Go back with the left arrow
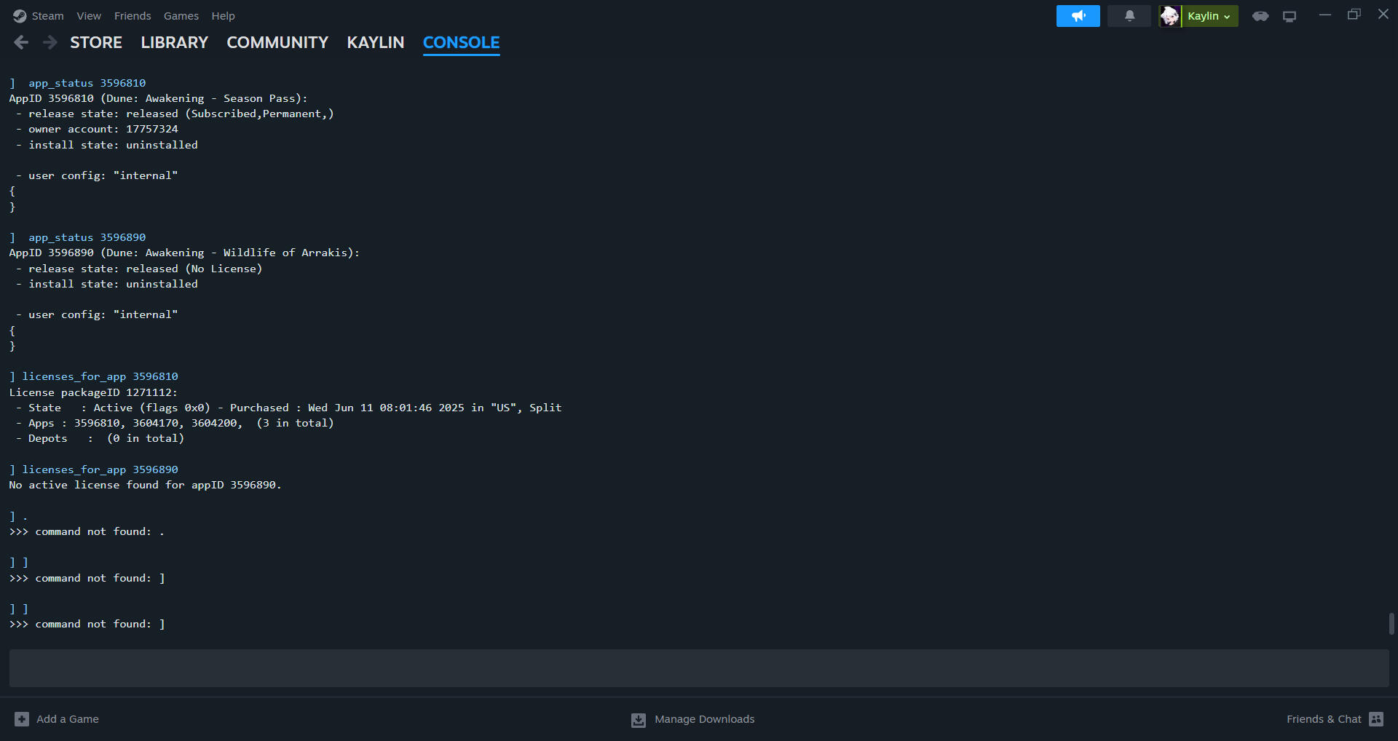1398x741 pixels. point(21,43)
